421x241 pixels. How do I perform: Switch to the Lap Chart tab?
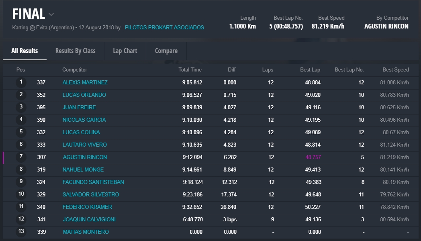click(x=125, y=51)
